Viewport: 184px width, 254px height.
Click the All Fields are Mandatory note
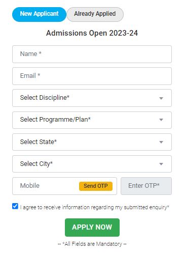(x=92, y=244)
